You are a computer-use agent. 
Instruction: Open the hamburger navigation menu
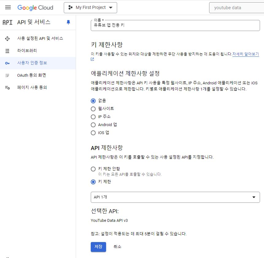pyautogui.click(x=8, y=8)
